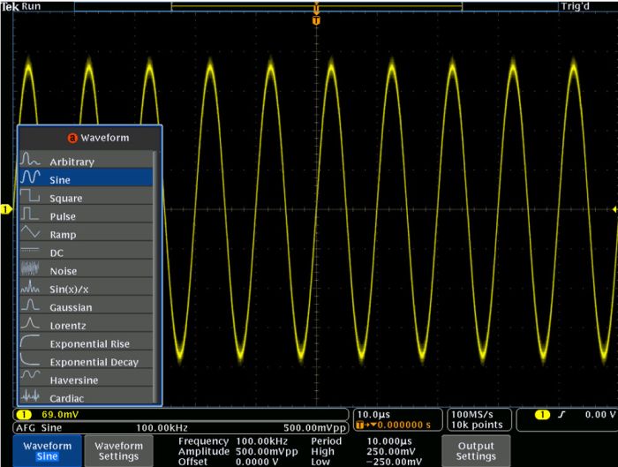Click the AFG Sine status line
The width and height of the screenshot is (618, 467).
coord(181,428)
